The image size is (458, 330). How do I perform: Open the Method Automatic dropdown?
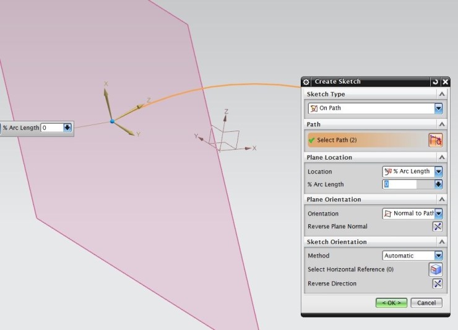click(438, 256)
